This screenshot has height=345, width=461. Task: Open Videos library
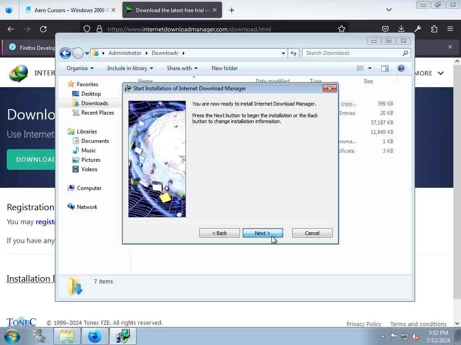[89, 169]
